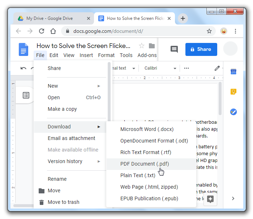253x219 pixels.
Task: Click the Explore button at bottom right
Action: [x=211, y=199]
